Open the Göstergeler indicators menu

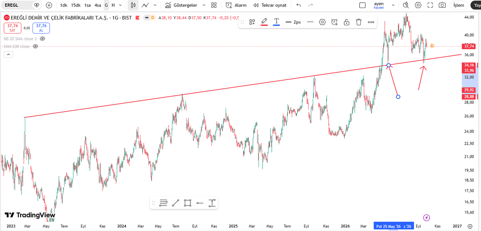click(x=181, y=5)
